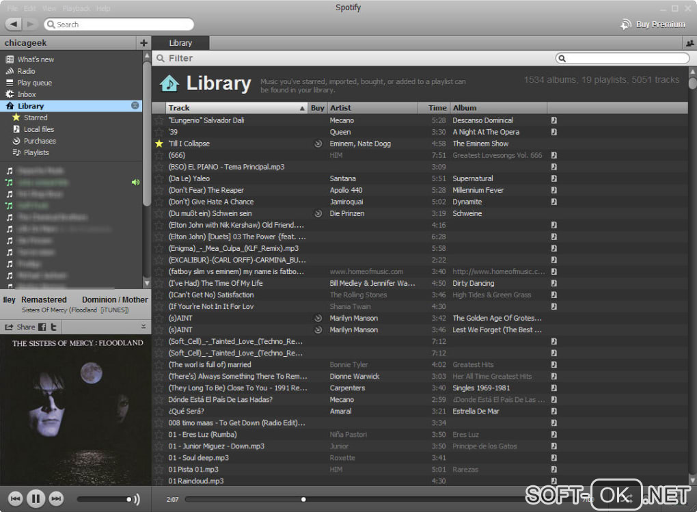Star the "Eungenio" Salvador Dali track
697x512 pixels.
(159, 120)
